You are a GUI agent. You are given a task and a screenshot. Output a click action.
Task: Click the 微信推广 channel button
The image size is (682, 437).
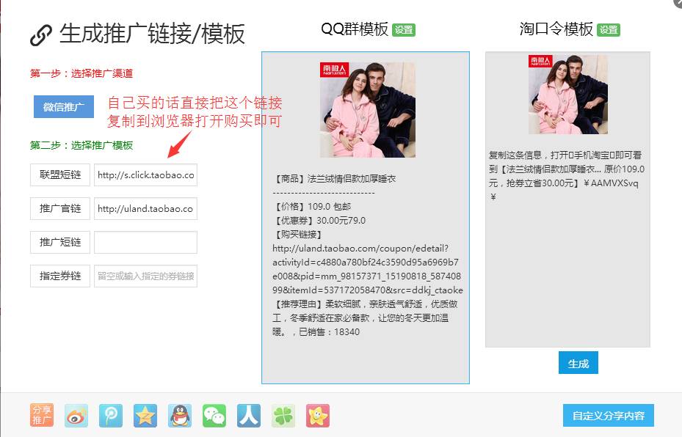click(x=64, y=107)
